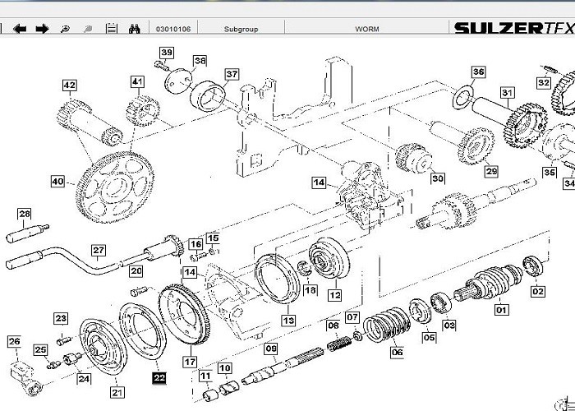Select part callout 08
The image size is (575, 411).
pos(333,326)
